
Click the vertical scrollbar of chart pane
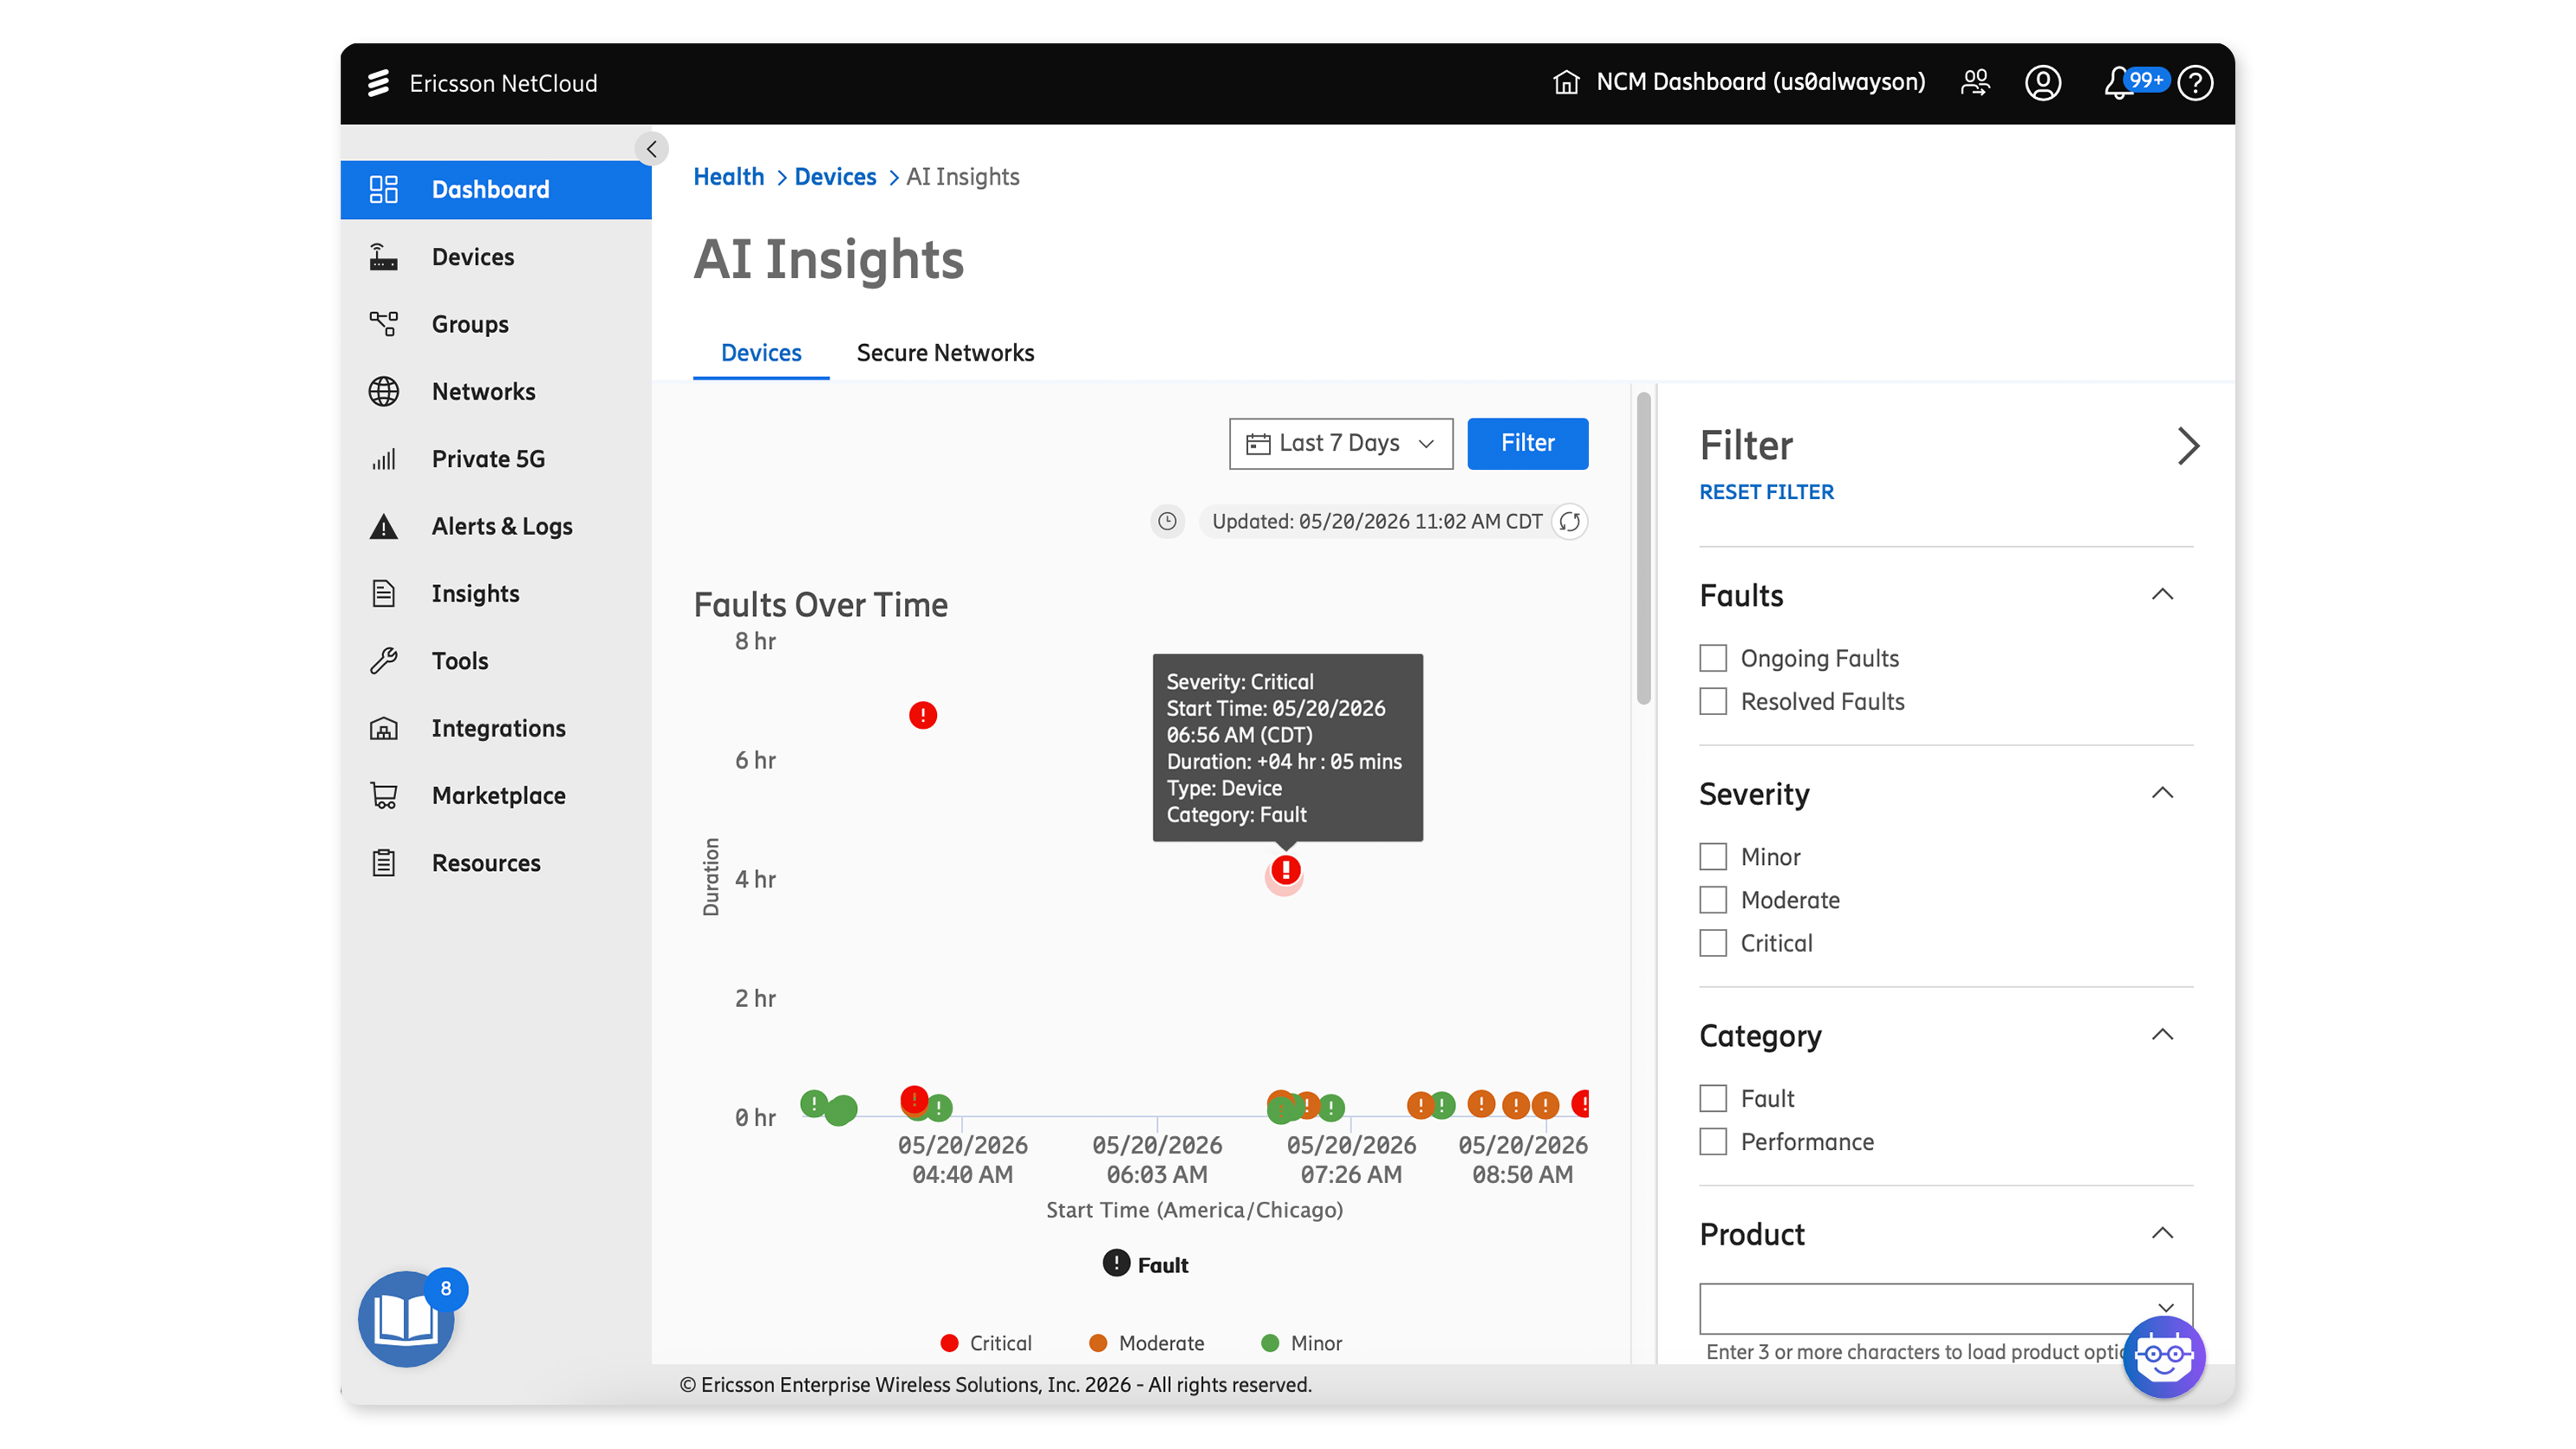pyautogui.click(x=1643, y=548)
